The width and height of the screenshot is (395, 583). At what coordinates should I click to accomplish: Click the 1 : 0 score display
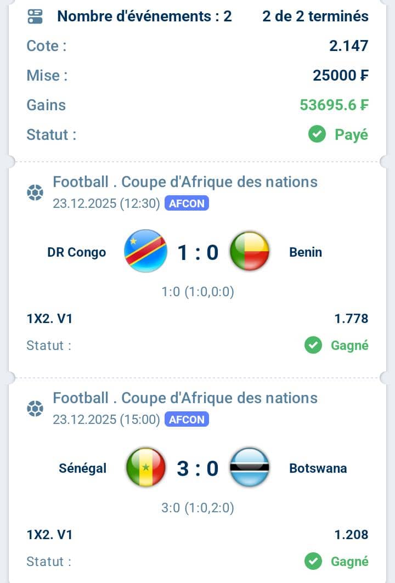tap(198, 252)
